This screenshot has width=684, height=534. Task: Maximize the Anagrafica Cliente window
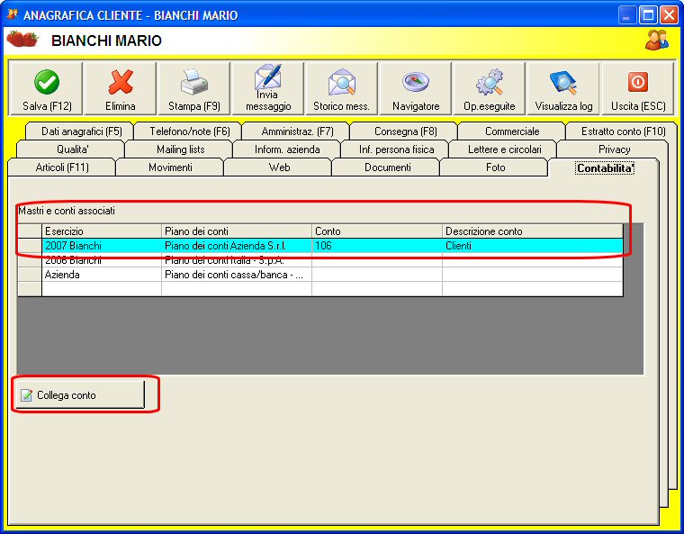pos(648,14)
